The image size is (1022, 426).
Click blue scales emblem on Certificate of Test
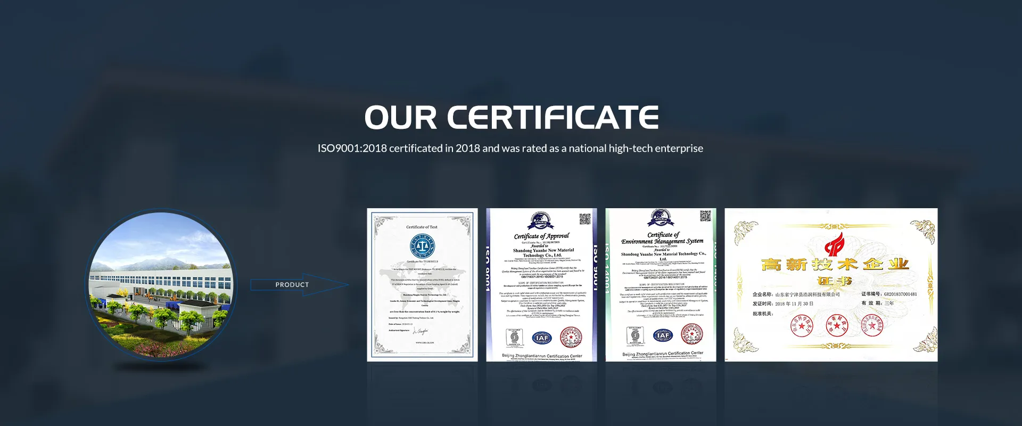(x=422, y=246)
